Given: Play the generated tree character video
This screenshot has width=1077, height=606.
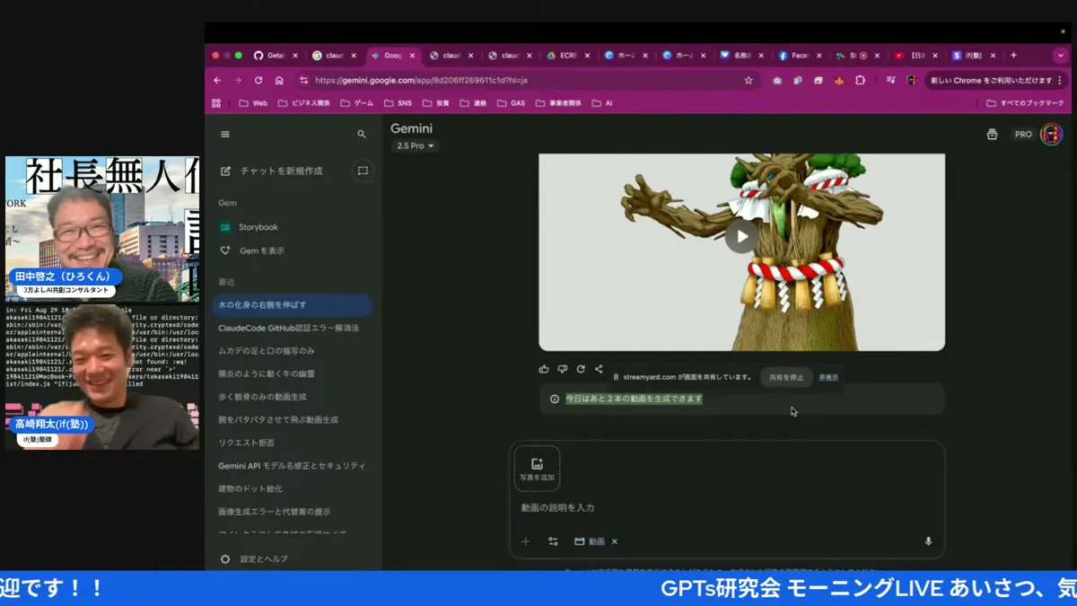Looking at the screenshot, I should click(741, 237).
